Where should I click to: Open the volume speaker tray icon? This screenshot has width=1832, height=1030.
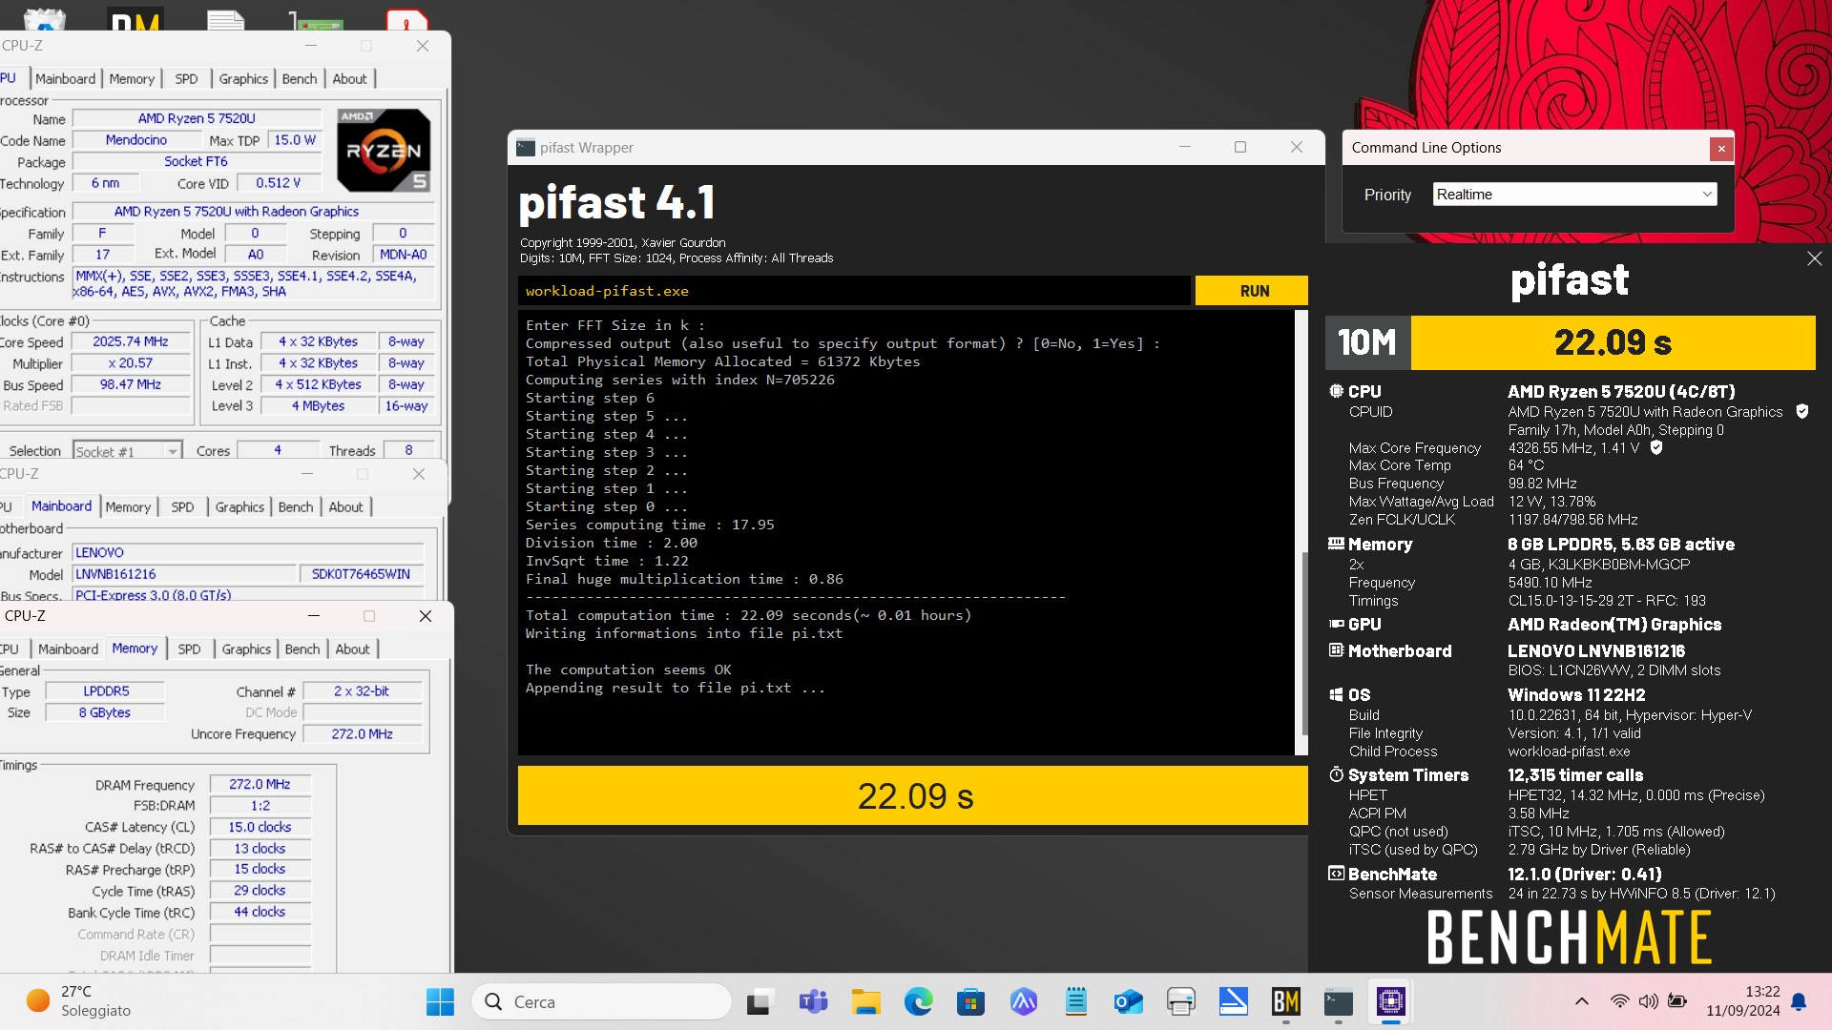1648,1001
